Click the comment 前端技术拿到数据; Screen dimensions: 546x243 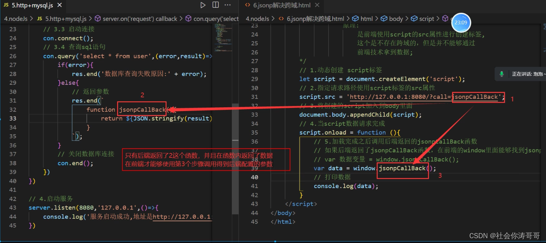[385, 52]
